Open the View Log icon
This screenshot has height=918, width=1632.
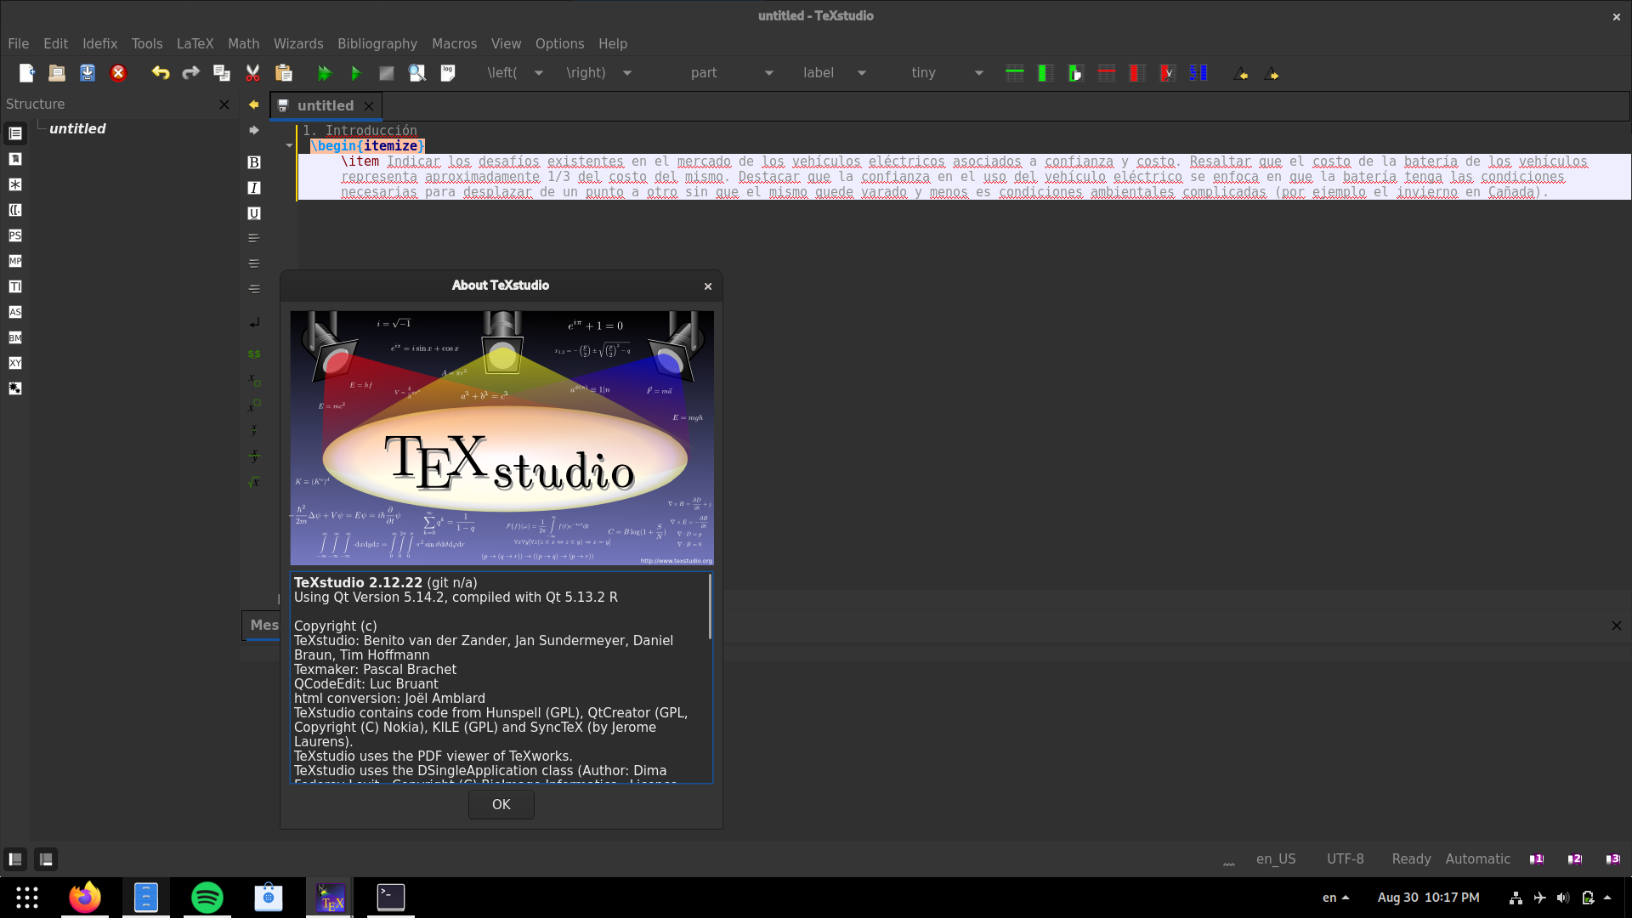click(448, 73)
